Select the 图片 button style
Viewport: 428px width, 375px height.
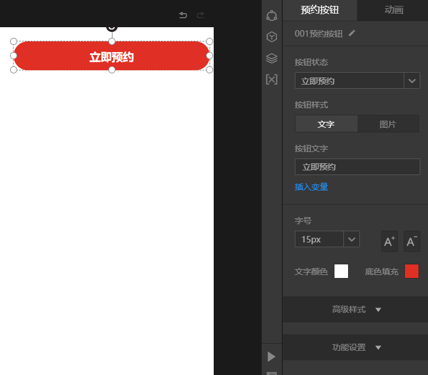388,124
